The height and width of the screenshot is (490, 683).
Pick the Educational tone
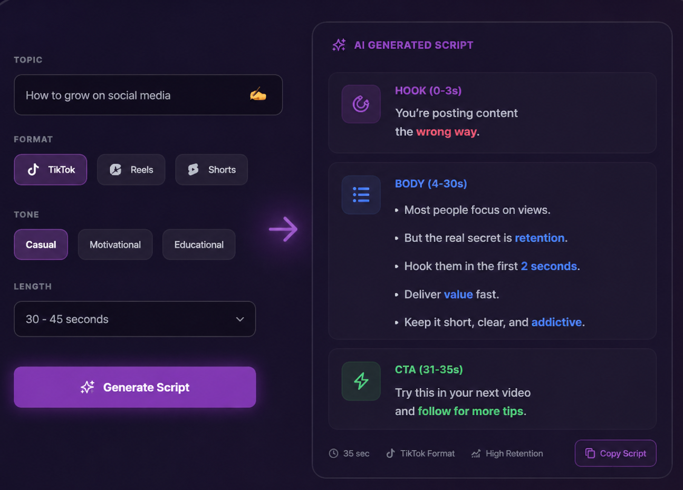(x=199, y=244)
